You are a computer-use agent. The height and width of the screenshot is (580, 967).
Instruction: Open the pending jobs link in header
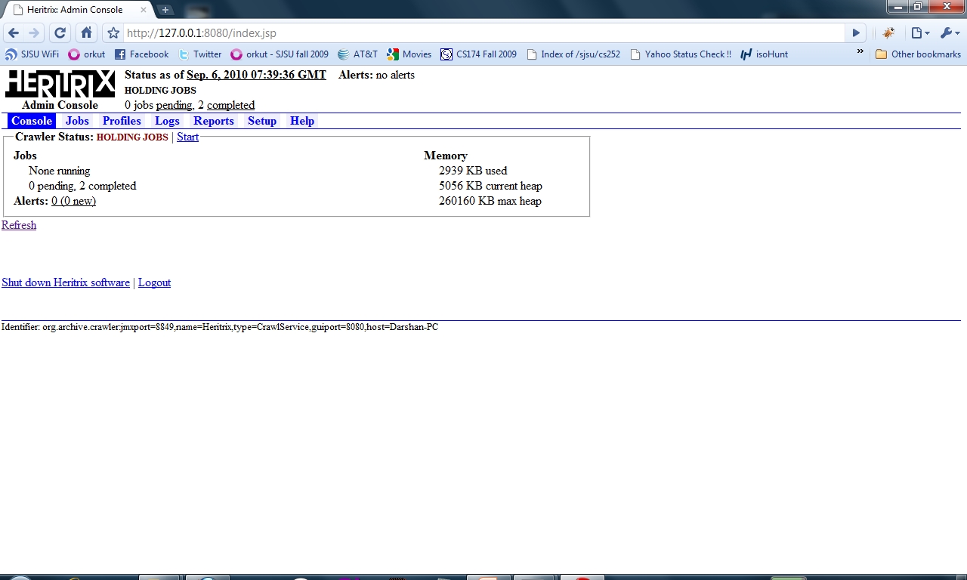coord(174,105)
